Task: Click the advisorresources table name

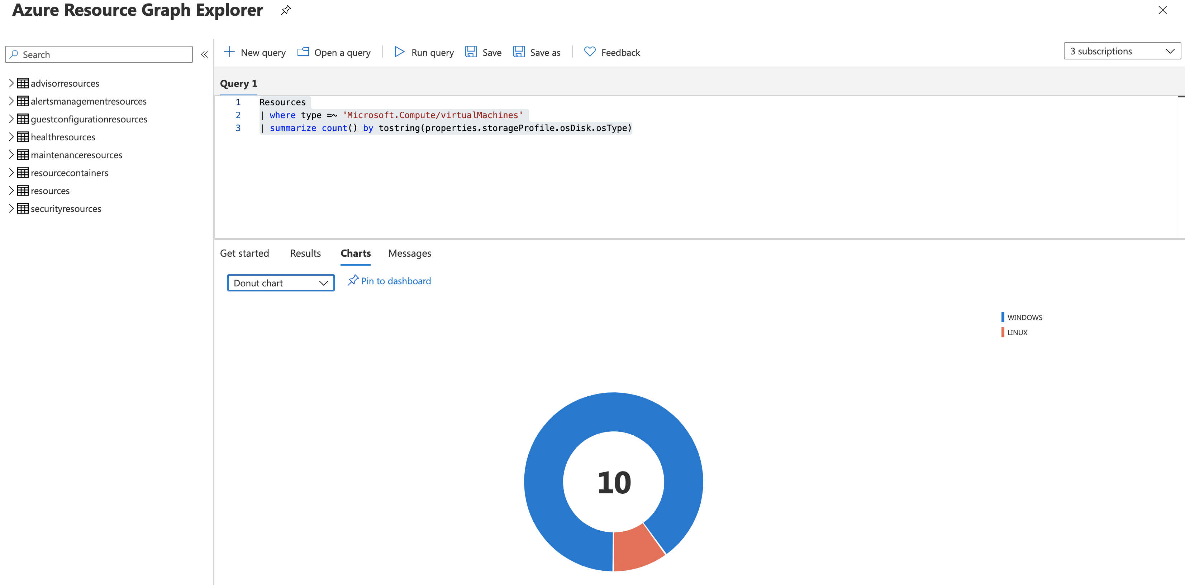Action: (x=65, y=83)
